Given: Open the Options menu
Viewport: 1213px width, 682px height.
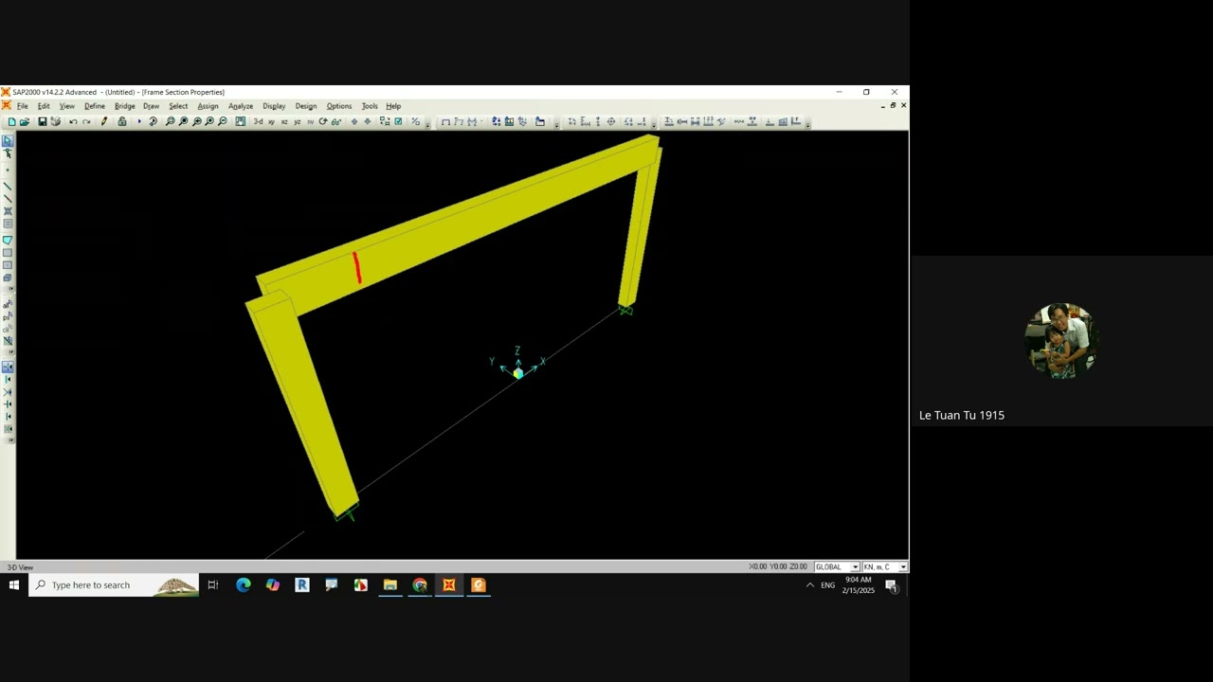Looking at the screenshot, I should (x=339, y=106).
